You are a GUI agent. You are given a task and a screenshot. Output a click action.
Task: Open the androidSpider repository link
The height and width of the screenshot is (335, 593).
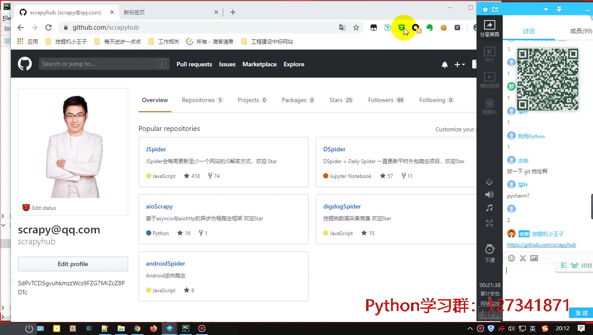point(165,263)
